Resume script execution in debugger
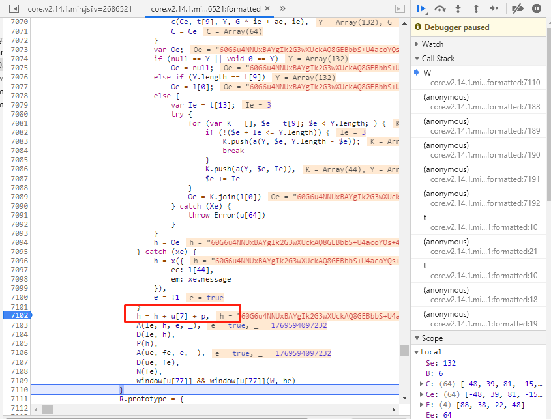Screen dimensions: 551x419 [423, 8]
